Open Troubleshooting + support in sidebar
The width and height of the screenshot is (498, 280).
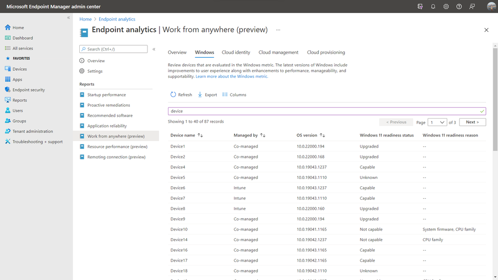point(37,142)
